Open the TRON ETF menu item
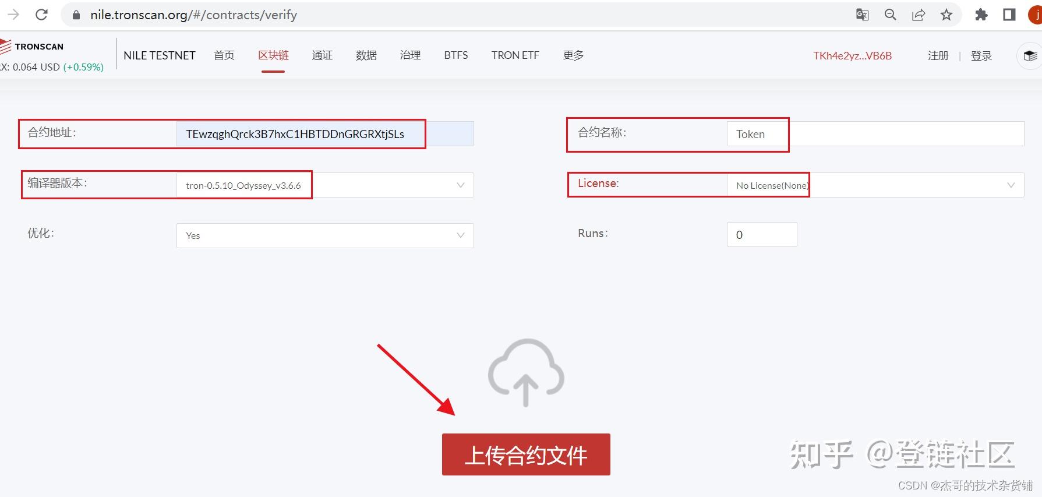The height and width of the screenshot is (497, 1042). (515, 55)
